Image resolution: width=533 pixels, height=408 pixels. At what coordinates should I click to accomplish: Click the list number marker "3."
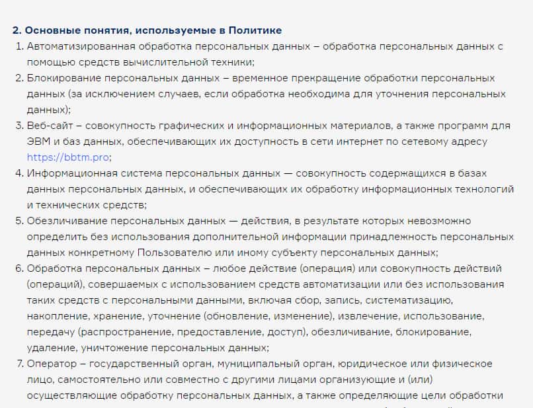19,126
